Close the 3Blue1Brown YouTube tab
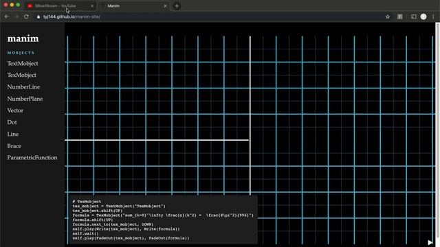This screenshot has height=247, width=440. point(92,6)
